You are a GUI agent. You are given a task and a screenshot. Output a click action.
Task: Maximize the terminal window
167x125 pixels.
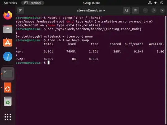coord(154,10)
